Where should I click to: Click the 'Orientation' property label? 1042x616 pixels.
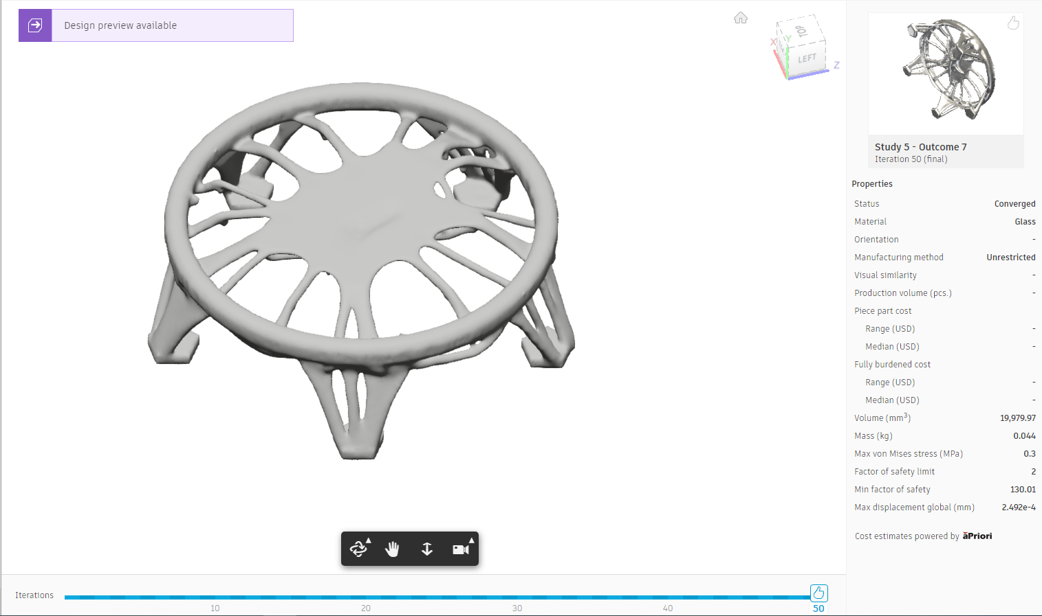[x=876, y=240]
